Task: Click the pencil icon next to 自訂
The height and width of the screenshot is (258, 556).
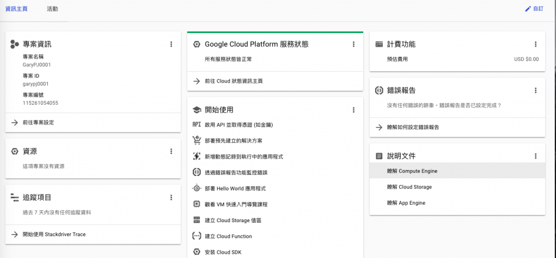Action: (528, 9)
